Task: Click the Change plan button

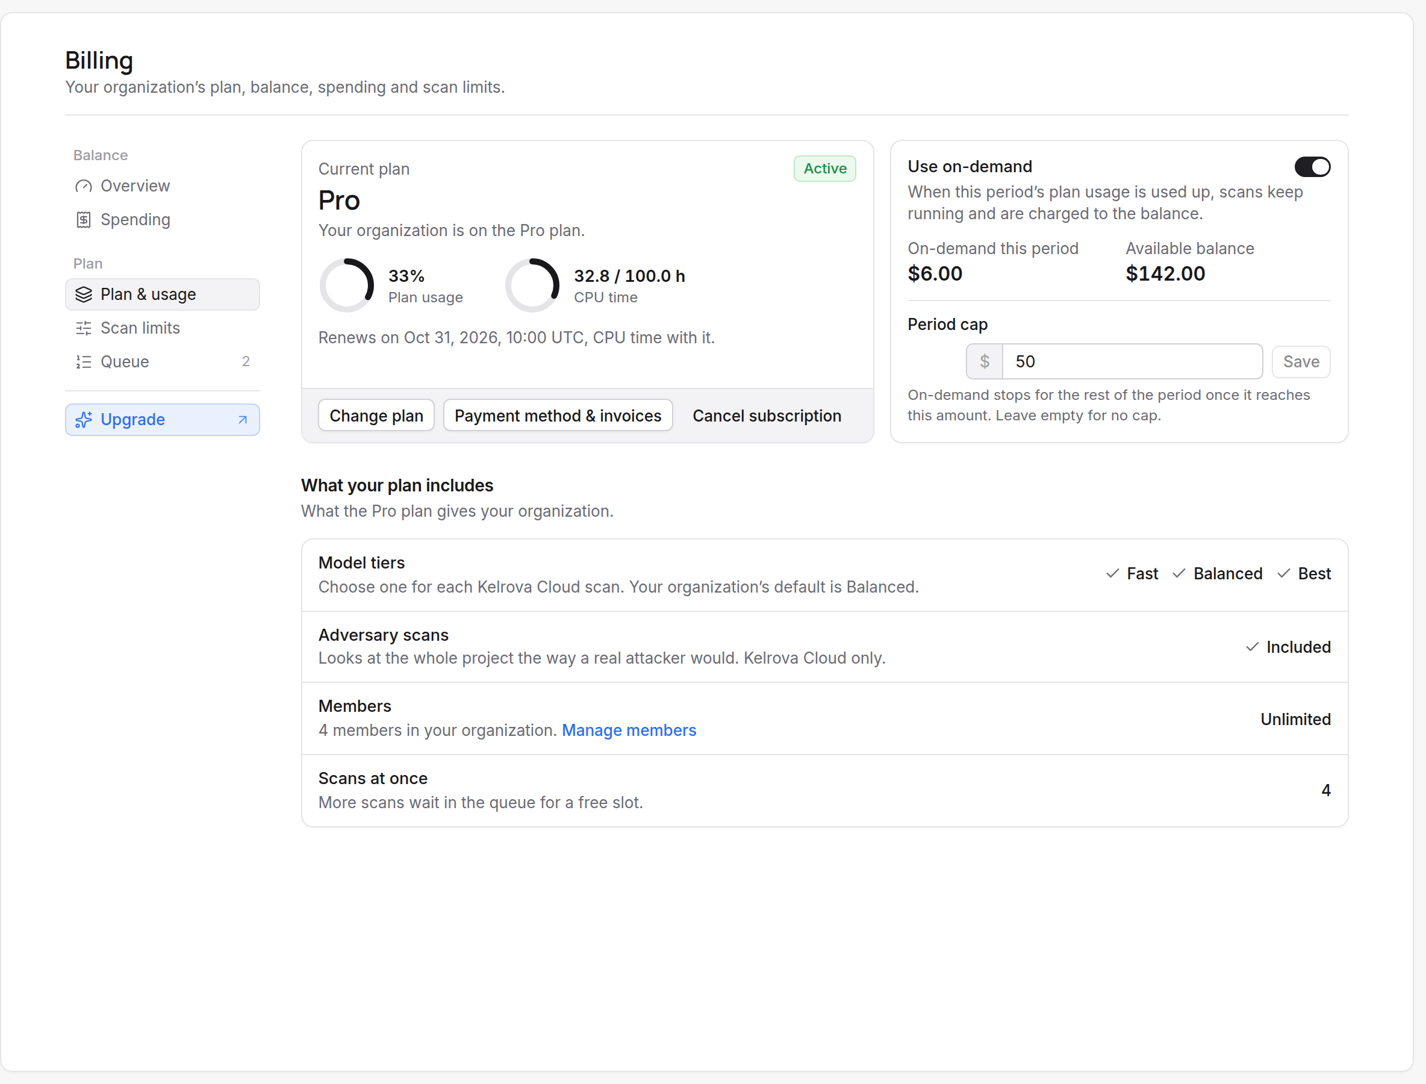Action: click(376, 416)
